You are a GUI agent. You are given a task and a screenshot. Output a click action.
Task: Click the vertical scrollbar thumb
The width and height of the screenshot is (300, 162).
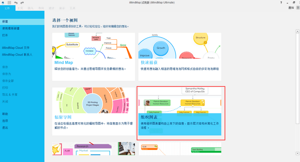pyautogui.click(x=297, y=78)
